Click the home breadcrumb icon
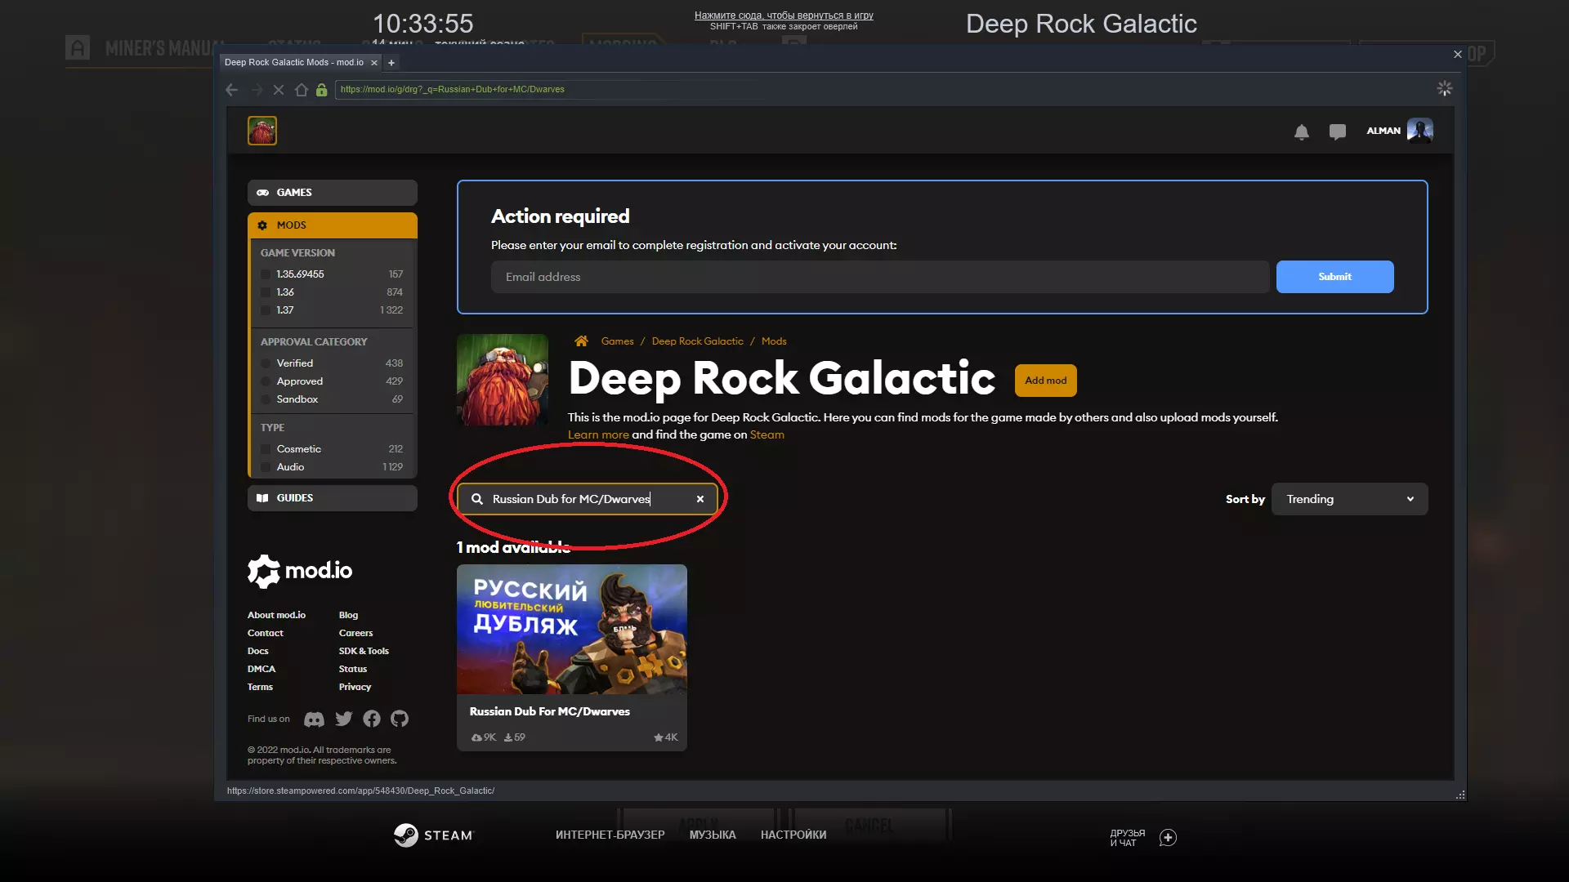1569x882 pixels. (581, 341)
